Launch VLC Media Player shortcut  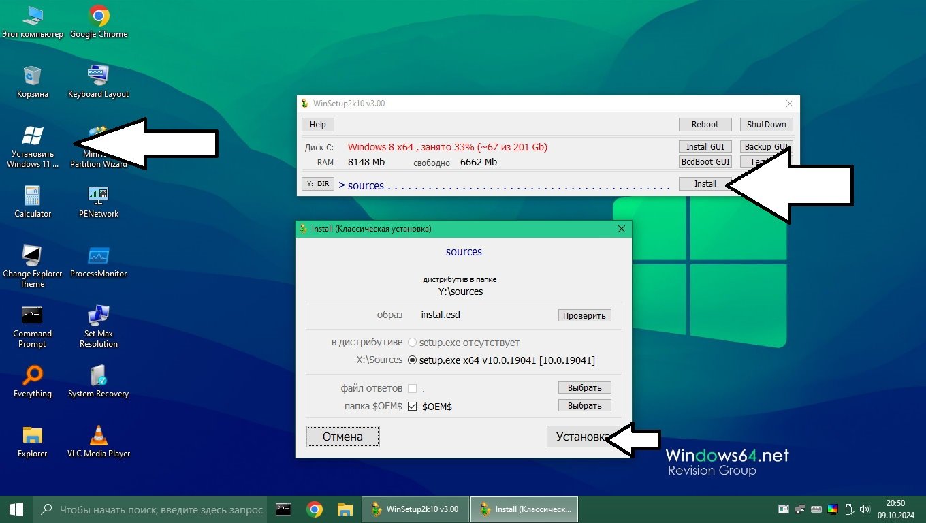click(99, 437)
